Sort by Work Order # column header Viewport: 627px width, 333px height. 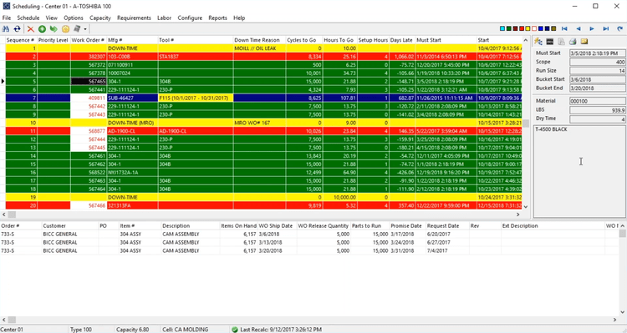tap(88, 40)
